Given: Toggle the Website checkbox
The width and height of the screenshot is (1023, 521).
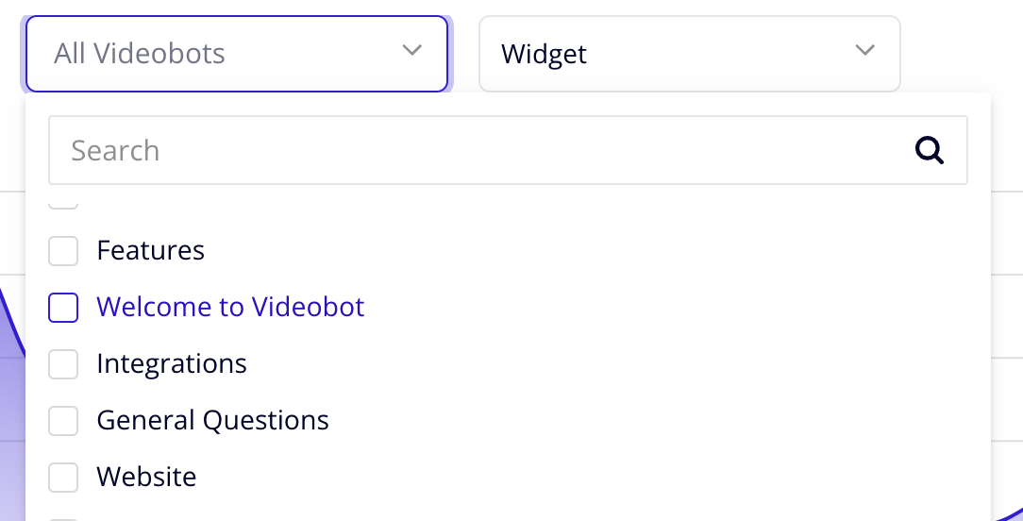Looking at the screenshot, I should (63, 478).
